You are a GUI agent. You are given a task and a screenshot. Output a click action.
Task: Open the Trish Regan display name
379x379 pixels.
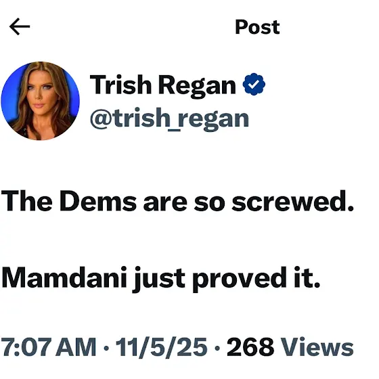pos(162,85)
